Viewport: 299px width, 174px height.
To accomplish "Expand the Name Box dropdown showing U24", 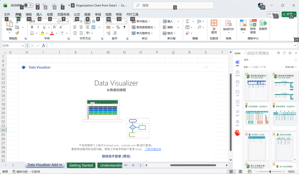I will pyautogui.click(x=23, y=46).
